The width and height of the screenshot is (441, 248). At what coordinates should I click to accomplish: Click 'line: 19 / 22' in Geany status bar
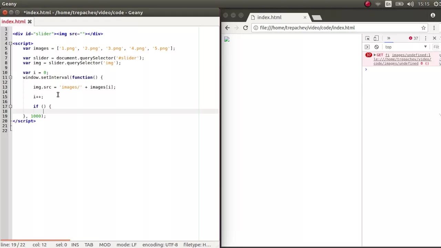[x=13, y=245]
